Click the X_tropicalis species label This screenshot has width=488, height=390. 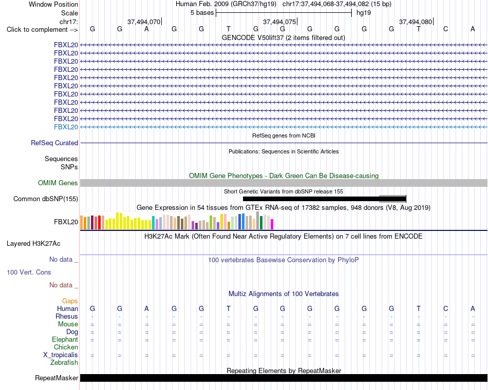click(x=61, y=355)
